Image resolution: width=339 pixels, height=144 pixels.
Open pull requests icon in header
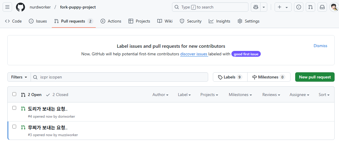coord(310,7)
